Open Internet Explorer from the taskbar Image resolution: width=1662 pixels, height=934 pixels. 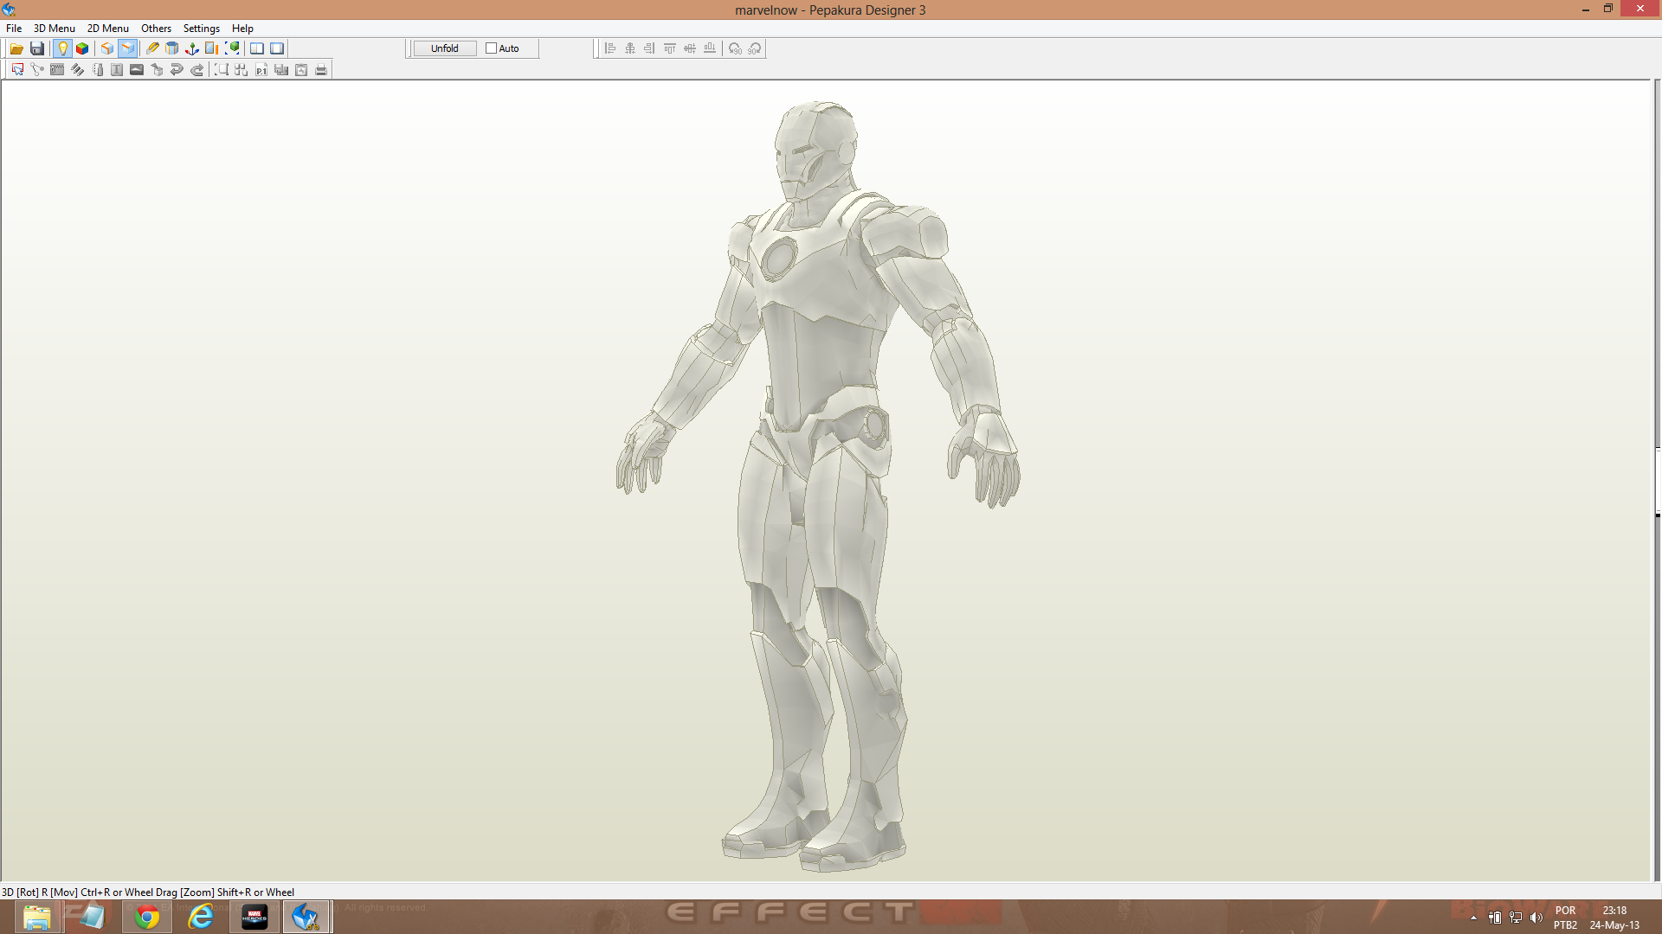(201, 917)
